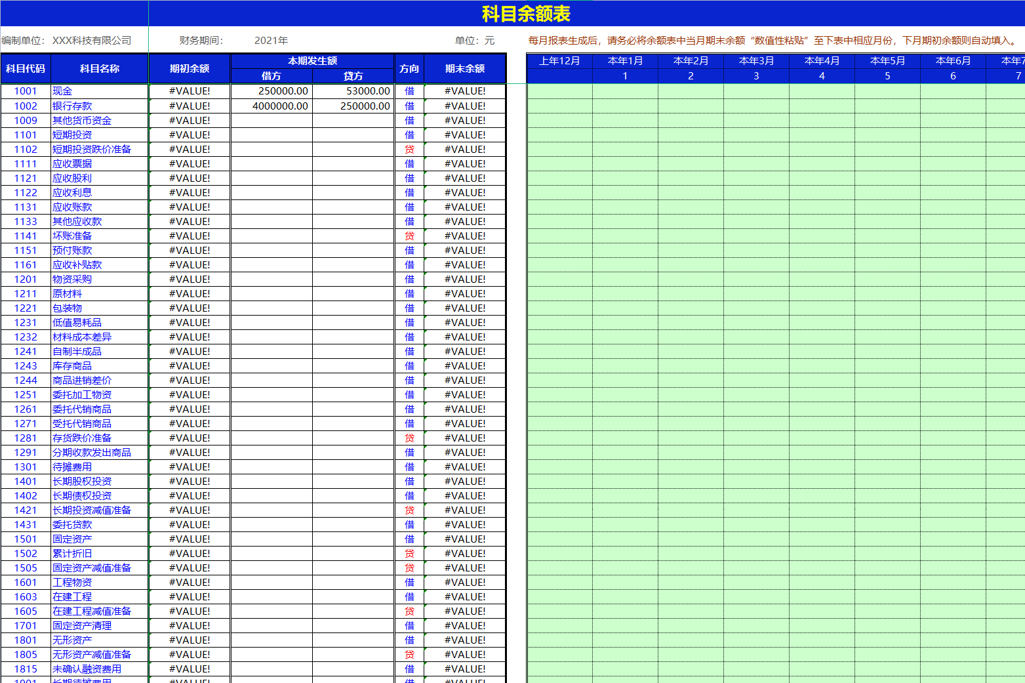Select the 期末余额 column header
1025x683 pixels.
pyautogui.click(x=465, y=68)
